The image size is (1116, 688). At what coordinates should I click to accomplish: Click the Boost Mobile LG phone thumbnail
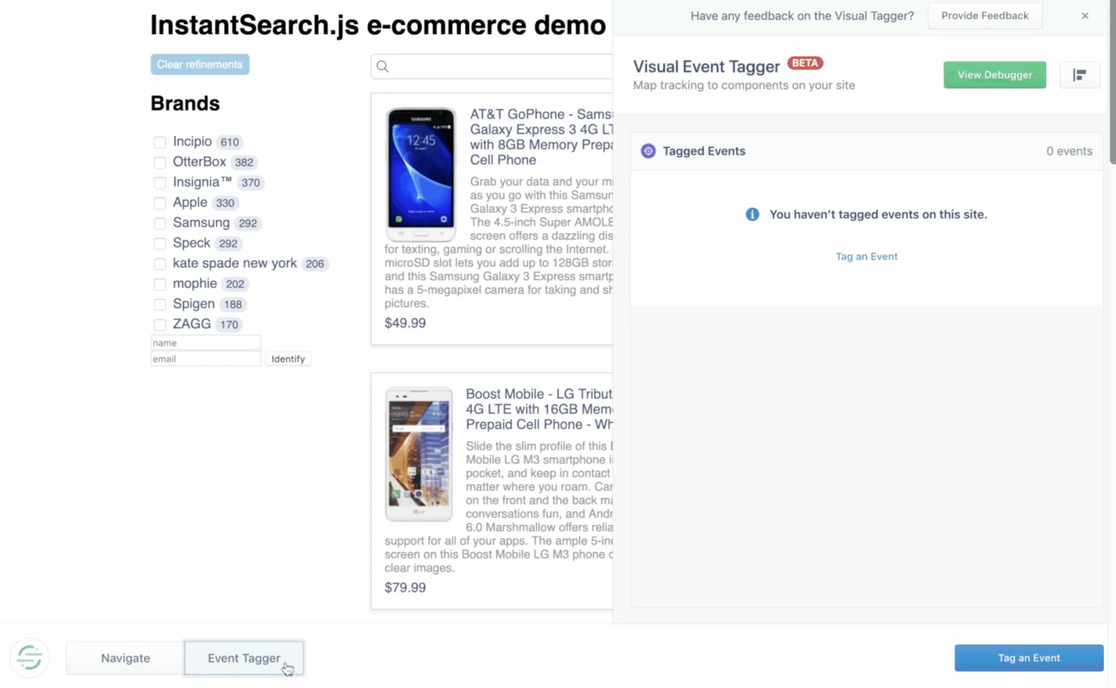pyautogui.click(x=419, y=454)
